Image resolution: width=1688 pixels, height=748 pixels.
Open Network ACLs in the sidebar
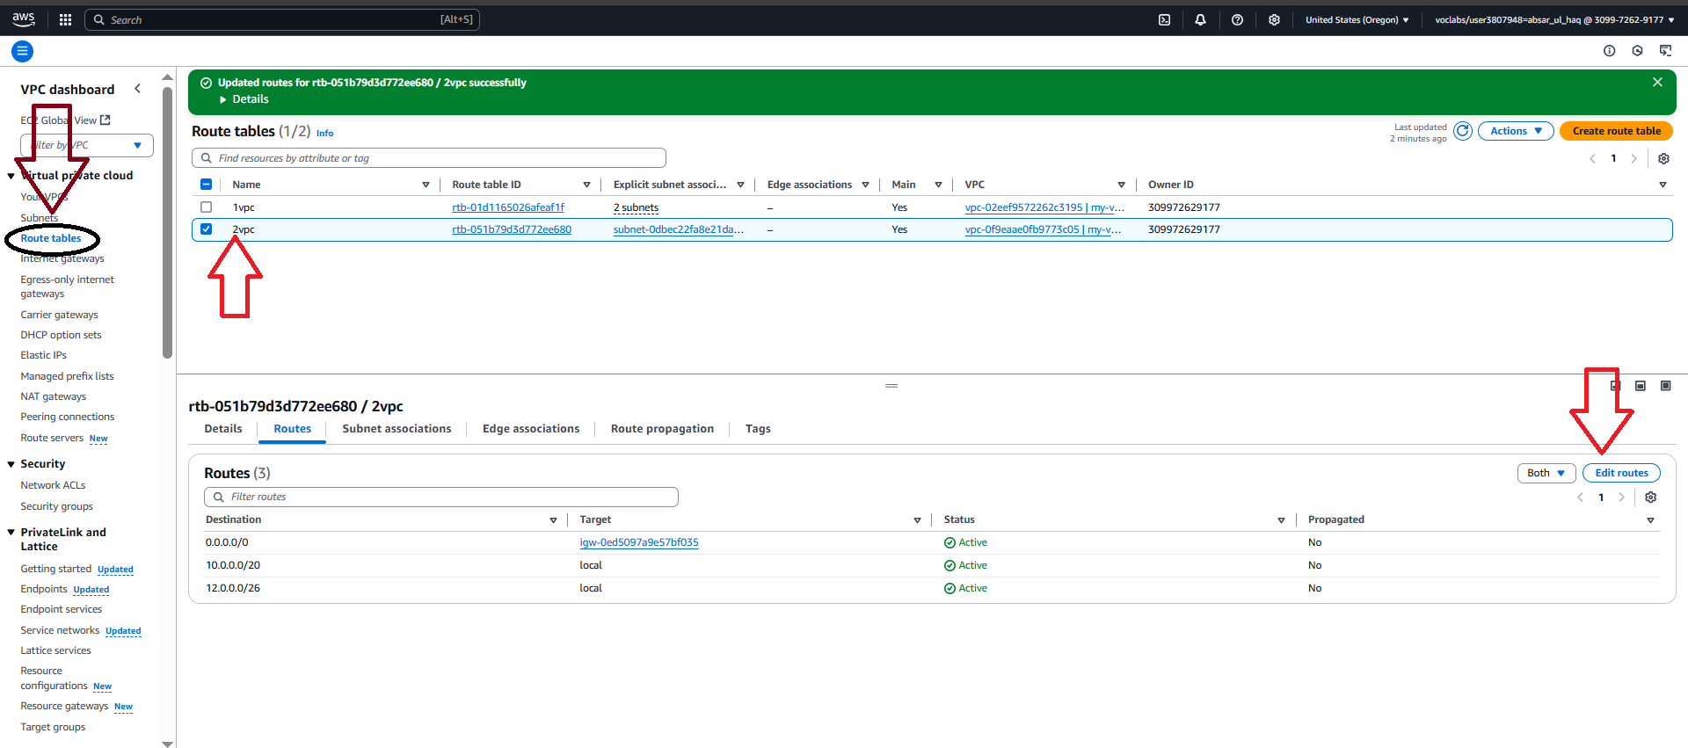53,485
